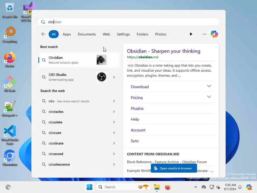Open the Recycle Bin desktop icon
Screen dimensions: 257x193
pos(10,11)
